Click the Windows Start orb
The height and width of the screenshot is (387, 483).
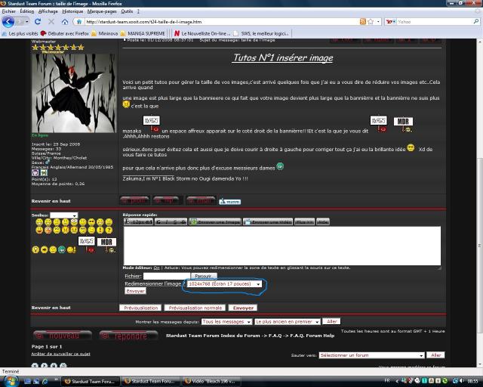coord(11,381)
